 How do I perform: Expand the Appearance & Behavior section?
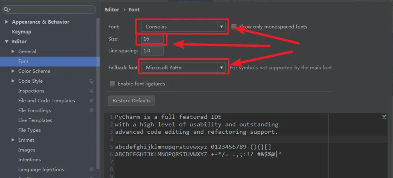coord(7,22)
